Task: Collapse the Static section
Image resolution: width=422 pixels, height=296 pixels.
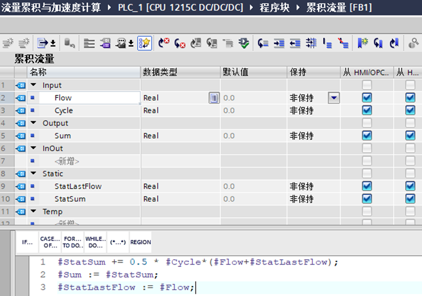Action: (33, 173)
